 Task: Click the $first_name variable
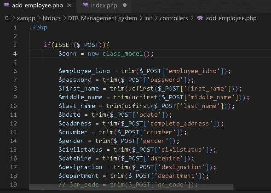pos(79,89)
